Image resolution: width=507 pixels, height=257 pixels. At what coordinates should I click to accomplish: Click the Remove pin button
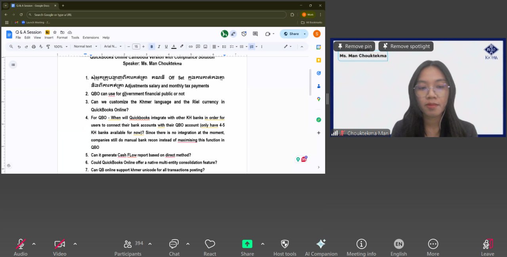(x=354, y=46)
